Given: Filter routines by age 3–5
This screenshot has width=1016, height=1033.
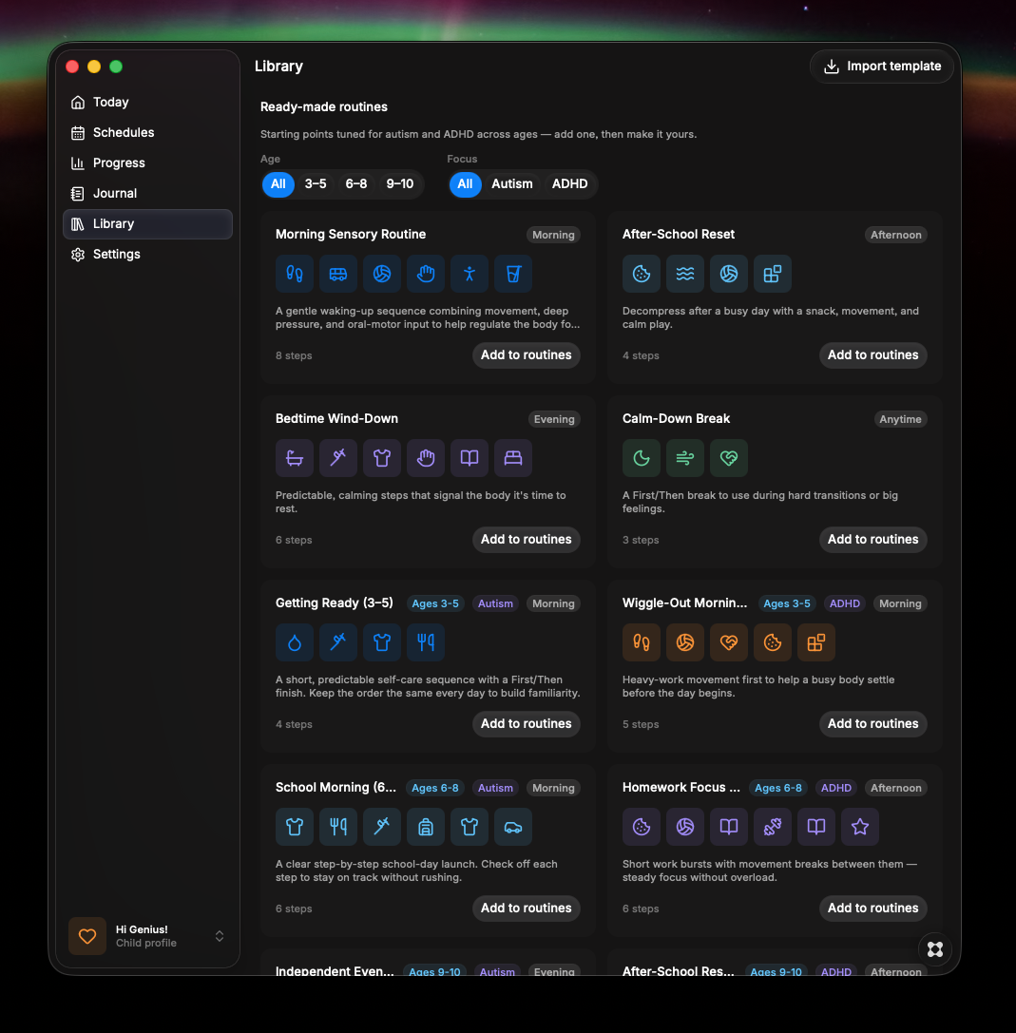Looking at the screenshot, I should [x=316, y=183].
